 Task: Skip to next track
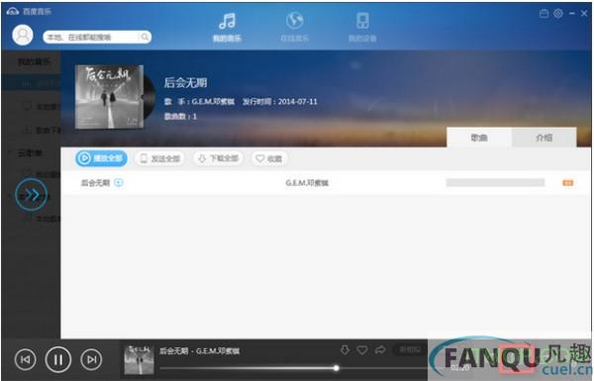click(91, 359)
